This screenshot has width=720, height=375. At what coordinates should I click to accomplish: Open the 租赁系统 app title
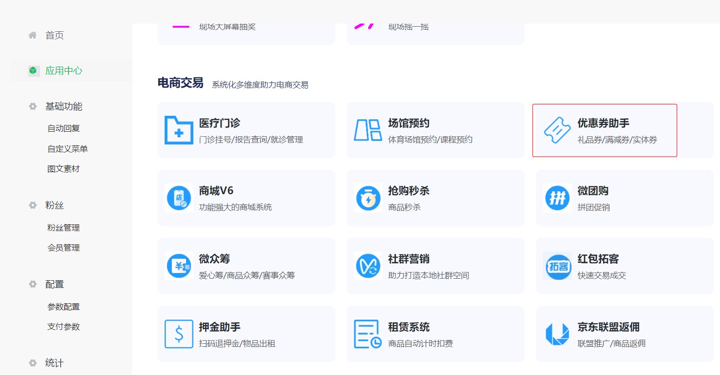click(409, 327)
